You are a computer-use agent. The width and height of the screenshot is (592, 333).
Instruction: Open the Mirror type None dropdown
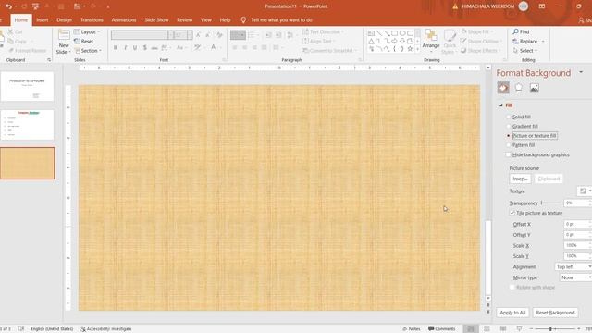[x=575, y=277]
